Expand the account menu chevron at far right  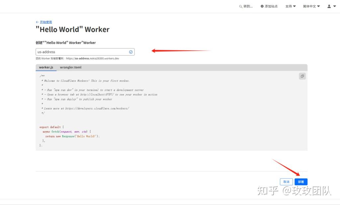(x=334, y=6)
